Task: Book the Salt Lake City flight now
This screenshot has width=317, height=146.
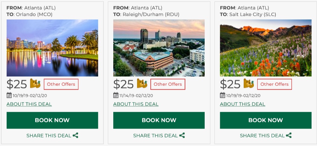Action: pos(266,120)
